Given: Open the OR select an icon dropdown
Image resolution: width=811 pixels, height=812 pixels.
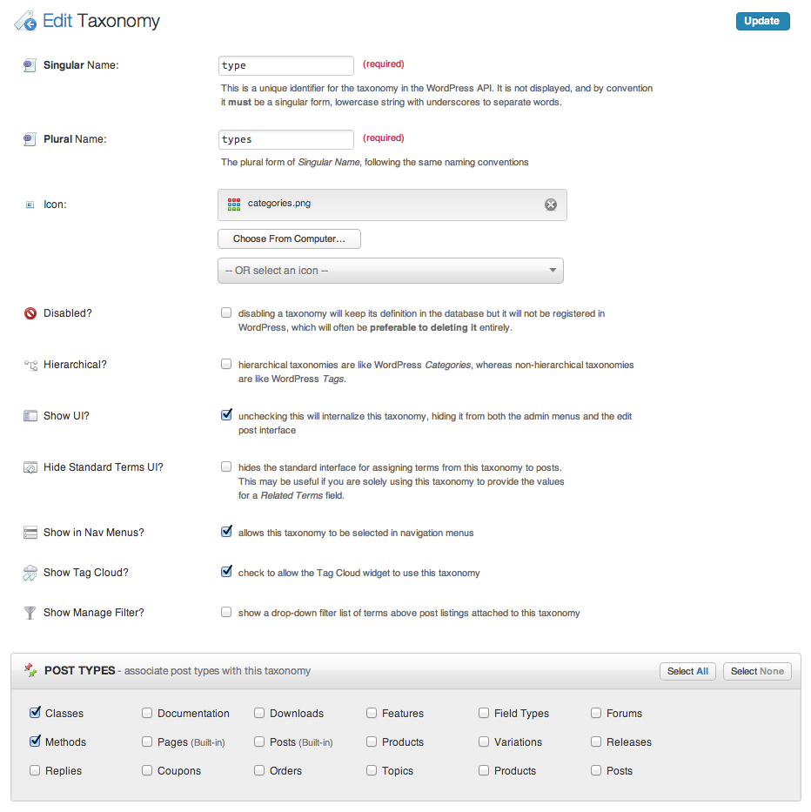Looking at the screenshot, I should point(391,271).
